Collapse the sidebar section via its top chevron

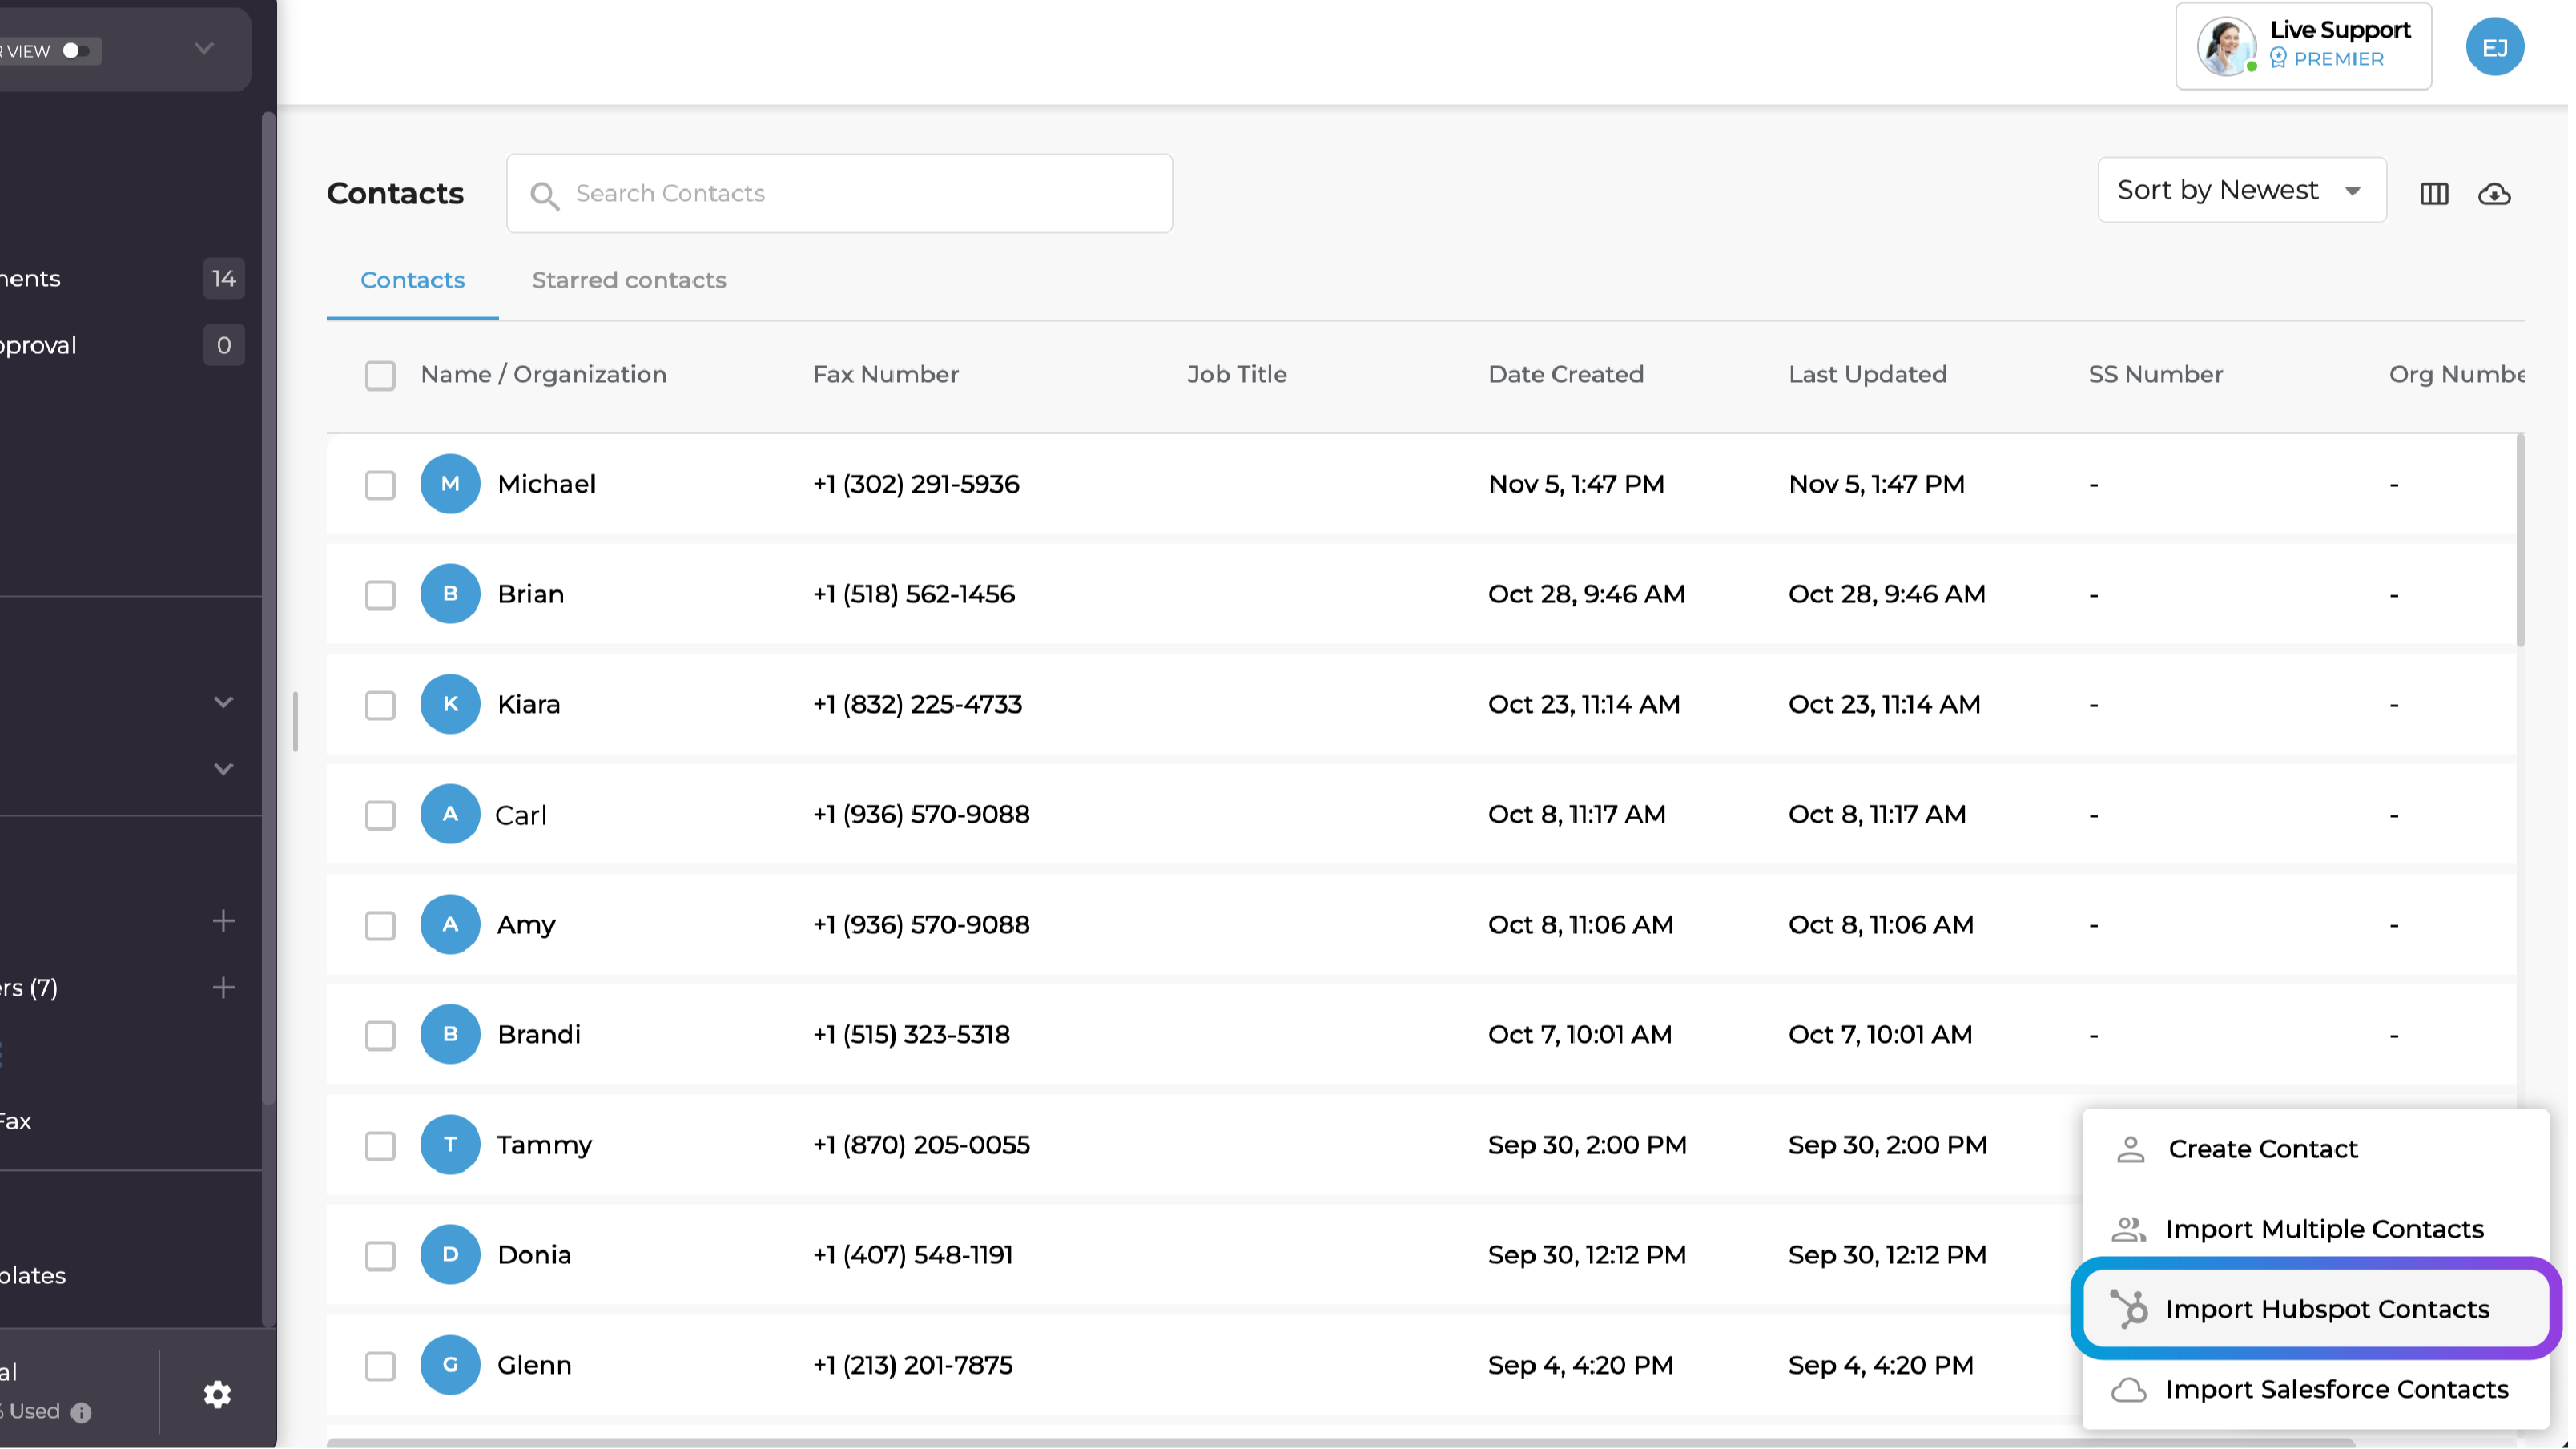coord(223,702)
